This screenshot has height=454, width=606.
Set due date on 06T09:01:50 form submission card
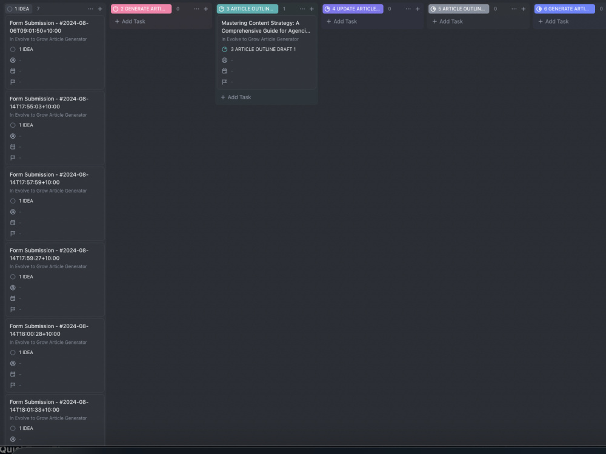pos(13,71)
